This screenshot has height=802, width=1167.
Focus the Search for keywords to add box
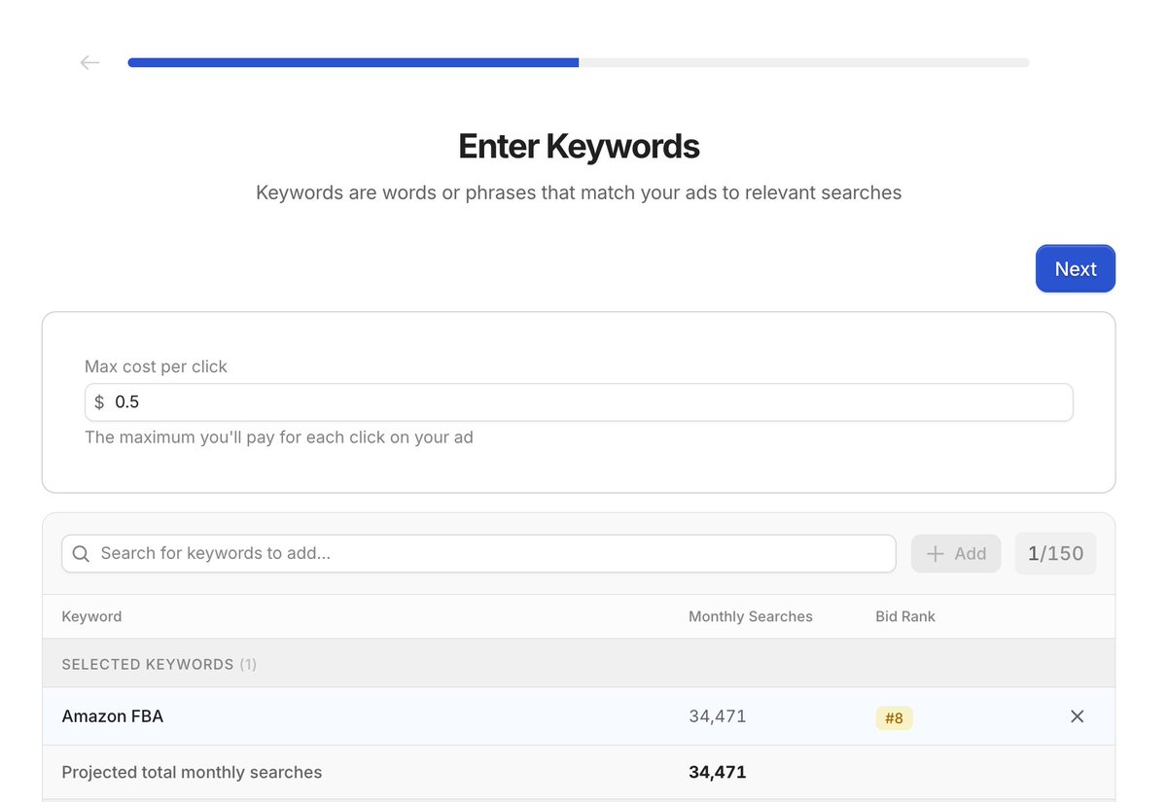pos(478,553)
